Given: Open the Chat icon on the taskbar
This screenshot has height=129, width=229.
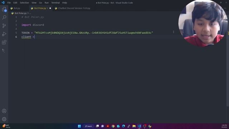Looking at the screenshot, I should tap(103, 126).
